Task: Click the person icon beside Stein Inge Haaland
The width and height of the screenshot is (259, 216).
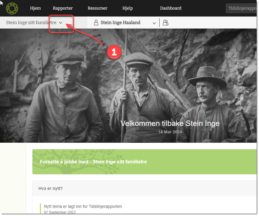Action: point(96,23)
